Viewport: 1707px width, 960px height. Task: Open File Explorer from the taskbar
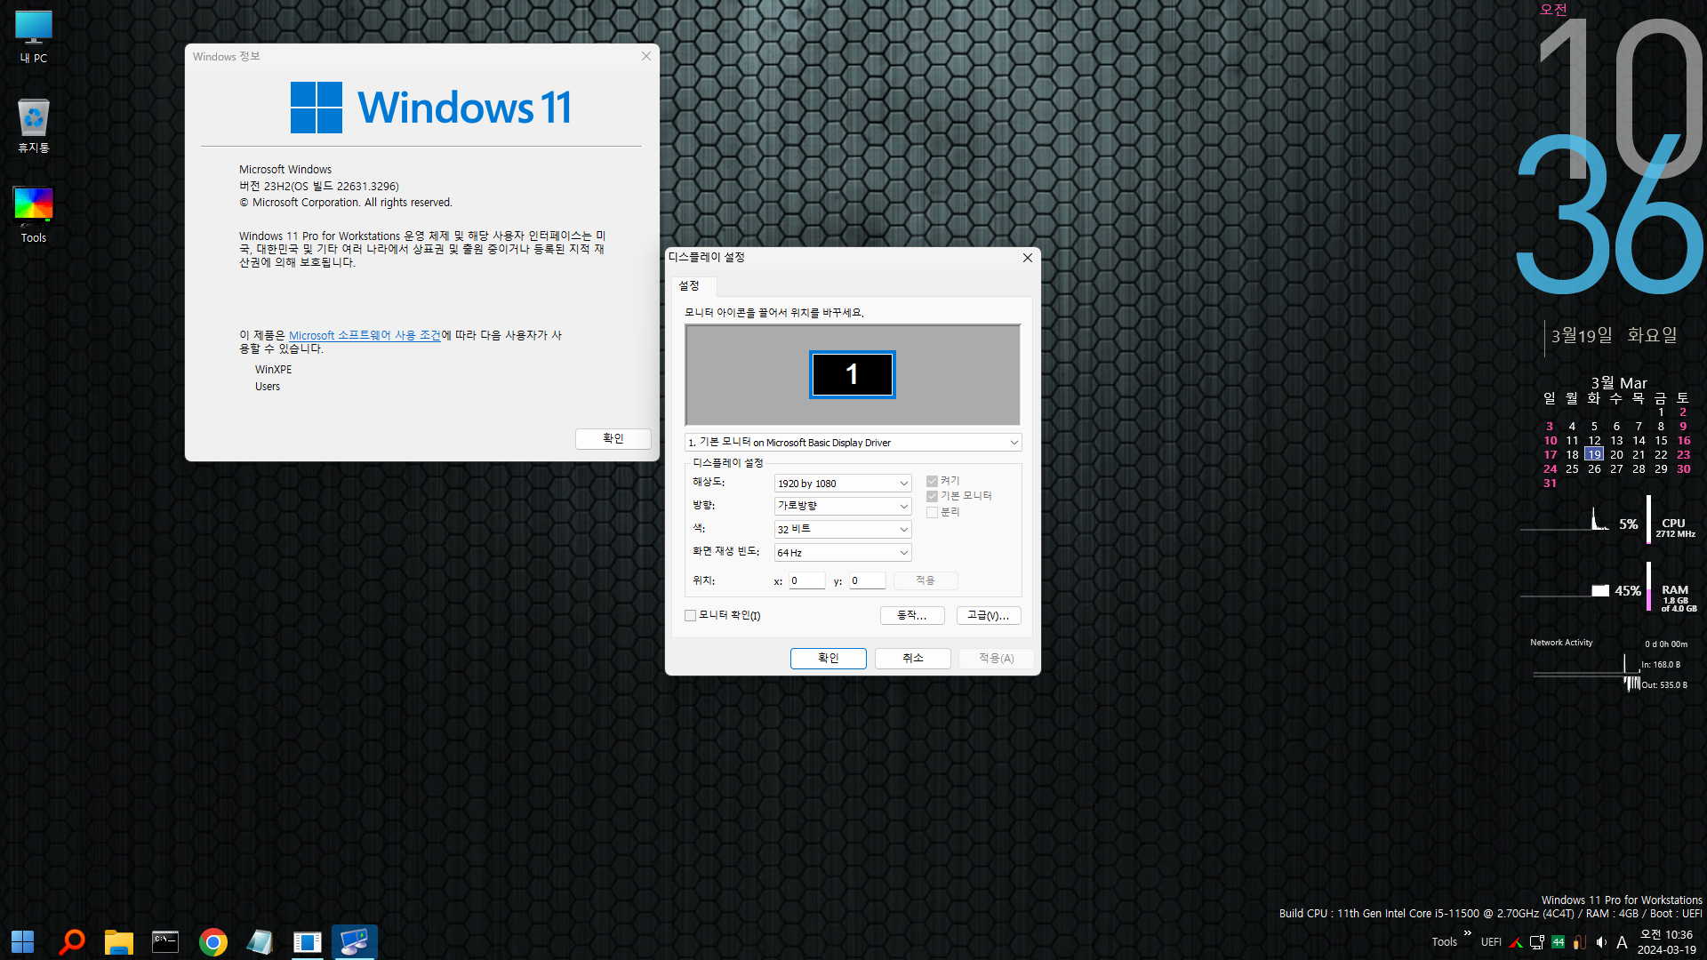[x=118, y=941]
